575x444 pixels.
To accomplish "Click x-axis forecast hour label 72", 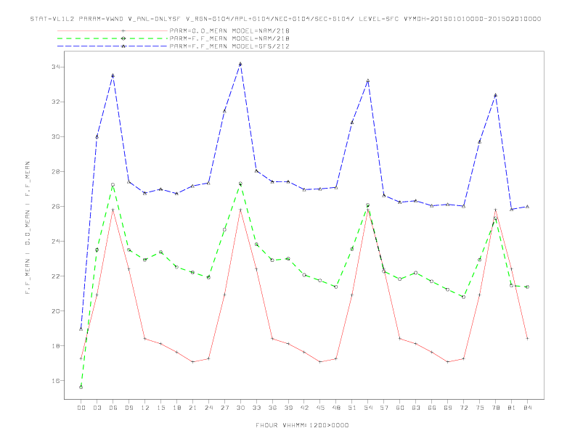I will tap(463, 408).
